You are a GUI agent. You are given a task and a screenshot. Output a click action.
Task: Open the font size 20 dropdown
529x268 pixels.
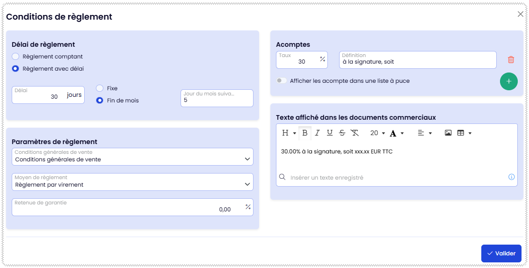click(x=377, y=133)
